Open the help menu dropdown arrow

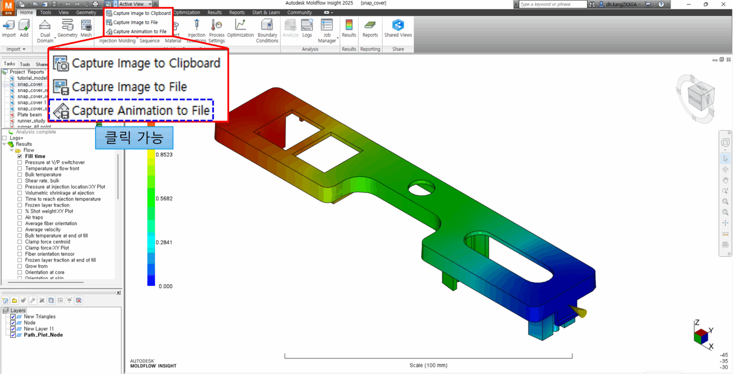coord(668,4)
